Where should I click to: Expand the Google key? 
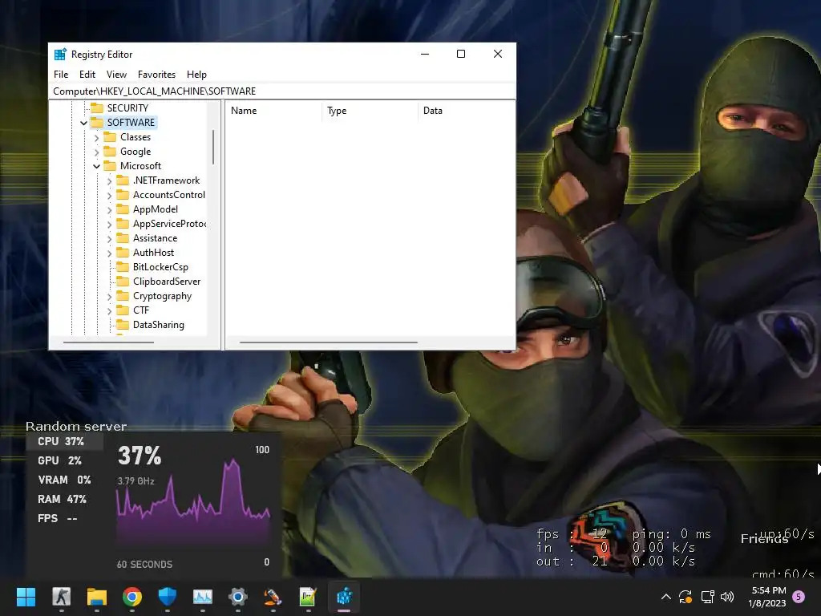(x=96, y=152)
